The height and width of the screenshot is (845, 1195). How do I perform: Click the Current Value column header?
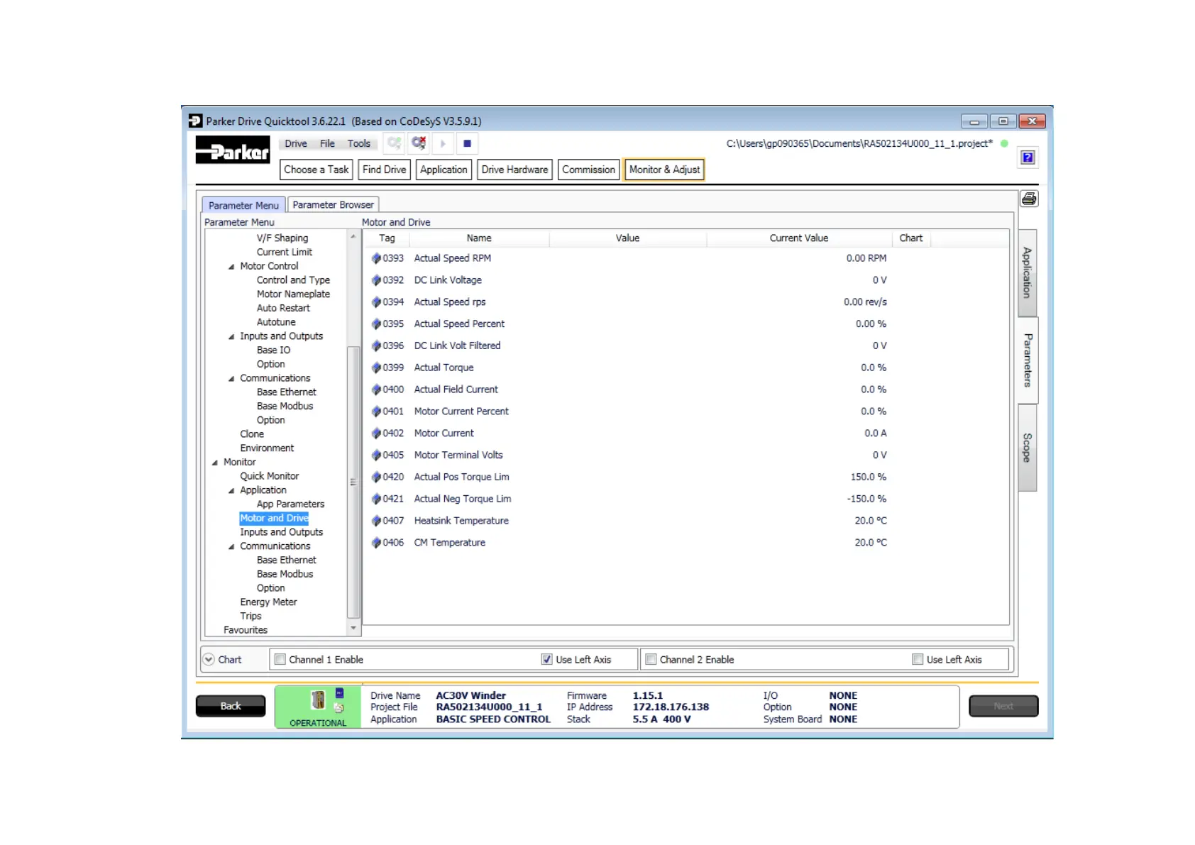point(799,238)
